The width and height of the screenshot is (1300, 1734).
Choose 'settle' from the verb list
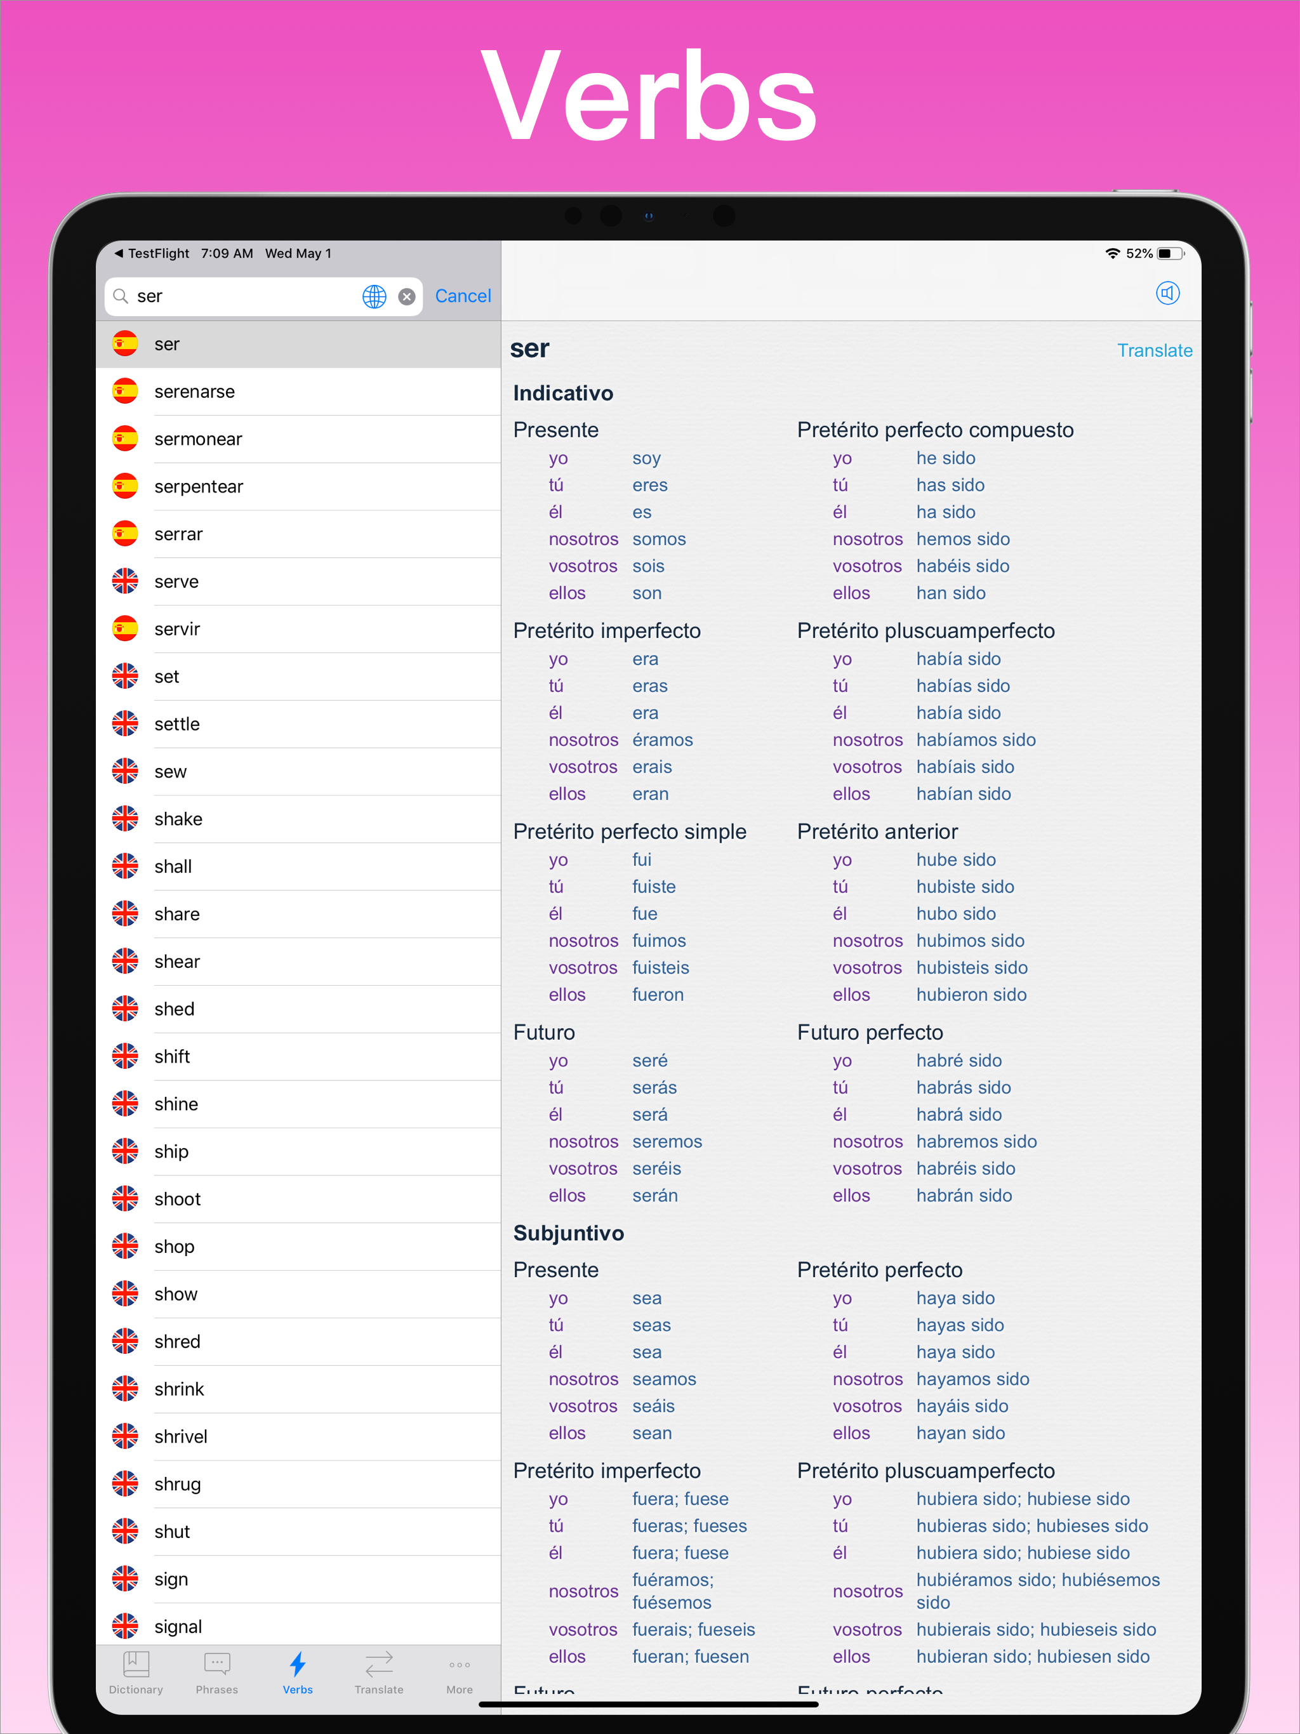pyautogui.click(x=176, y=724)
